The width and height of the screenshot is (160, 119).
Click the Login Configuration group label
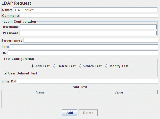click(20, 22)
